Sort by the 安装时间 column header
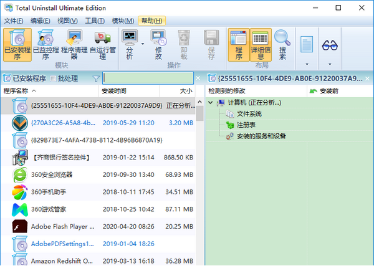 coord(129,91)
